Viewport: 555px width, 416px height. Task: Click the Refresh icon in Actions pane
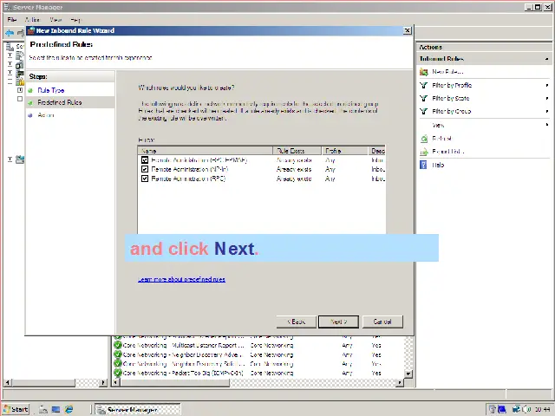pyautogui.click(x=423, y=139)
